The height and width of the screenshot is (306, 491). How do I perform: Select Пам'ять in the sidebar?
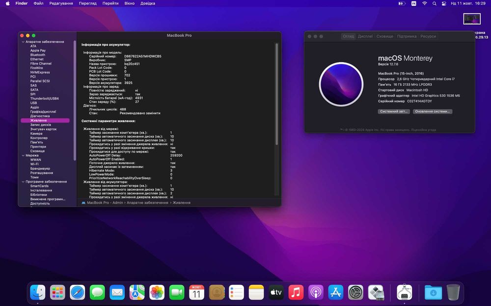click(36, 142)
